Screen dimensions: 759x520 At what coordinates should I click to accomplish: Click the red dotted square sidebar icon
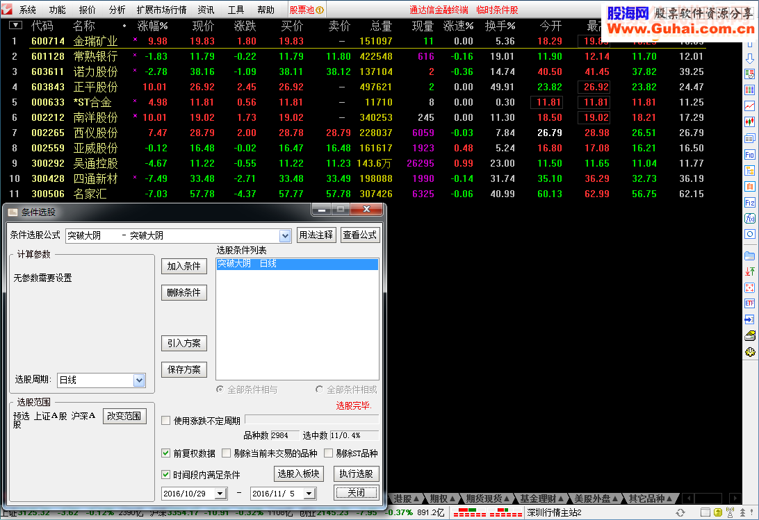[x=750, y=288]
